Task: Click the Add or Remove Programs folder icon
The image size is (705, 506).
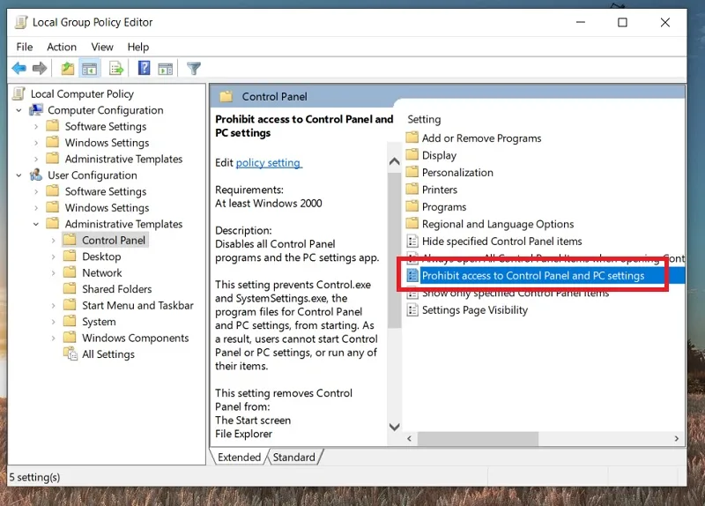Action: pos(412,138)
